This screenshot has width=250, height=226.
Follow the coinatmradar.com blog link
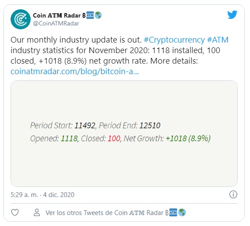pos(75,71)
